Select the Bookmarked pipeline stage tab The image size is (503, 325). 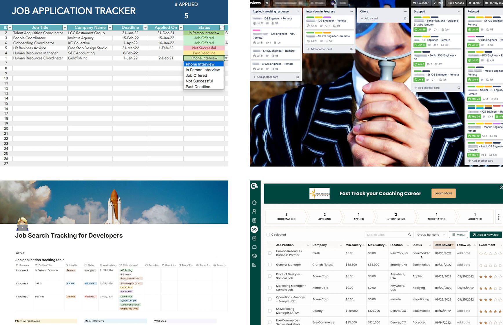(x=286, y=217)
